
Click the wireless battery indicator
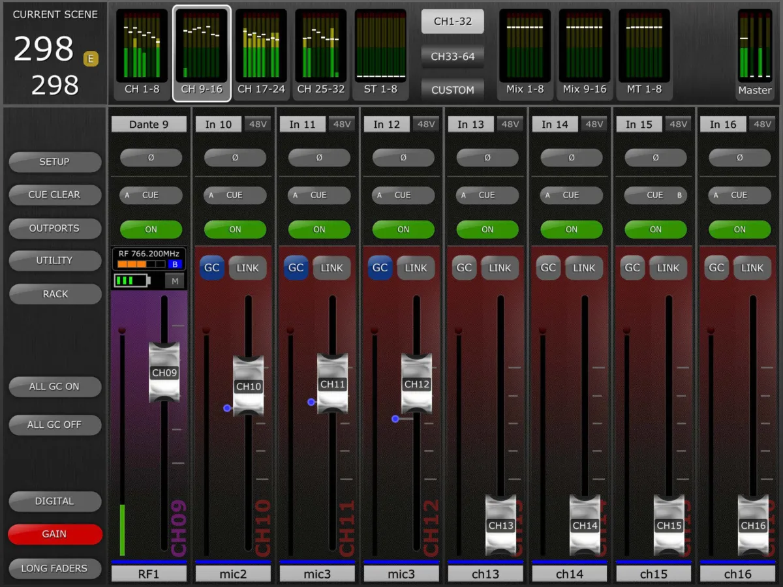tap(132, 281)
